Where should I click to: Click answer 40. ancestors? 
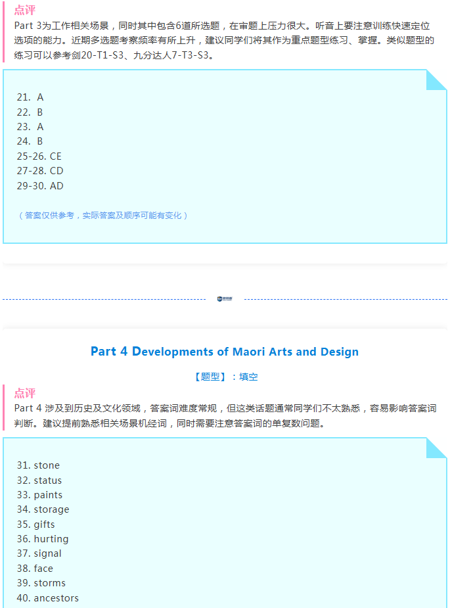(47, 598)
